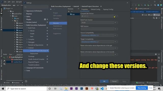Expand Appearance & Behavior settings group

pyautogui.click(x=25, y=11)
